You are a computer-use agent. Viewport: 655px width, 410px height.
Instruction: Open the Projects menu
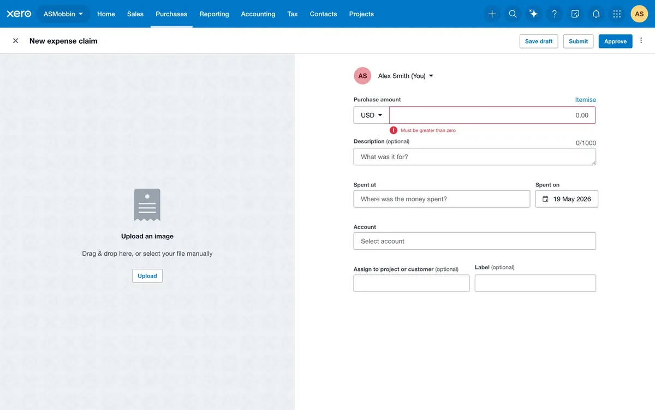tap(361, 14)
